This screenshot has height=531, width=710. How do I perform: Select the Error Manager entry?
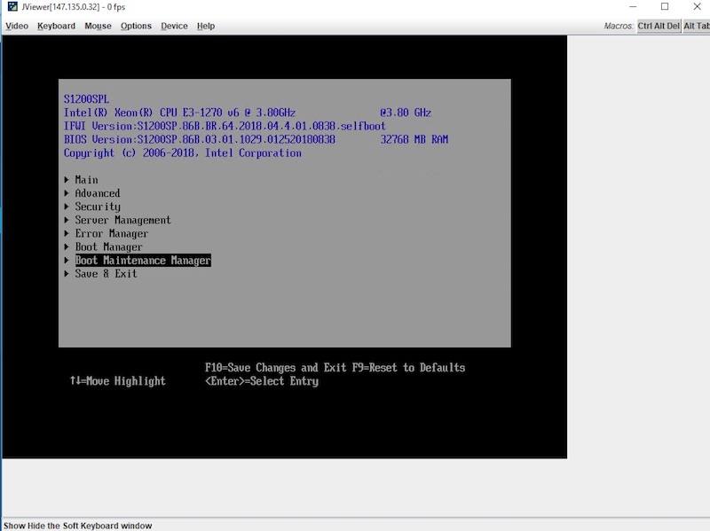point(112,233)
